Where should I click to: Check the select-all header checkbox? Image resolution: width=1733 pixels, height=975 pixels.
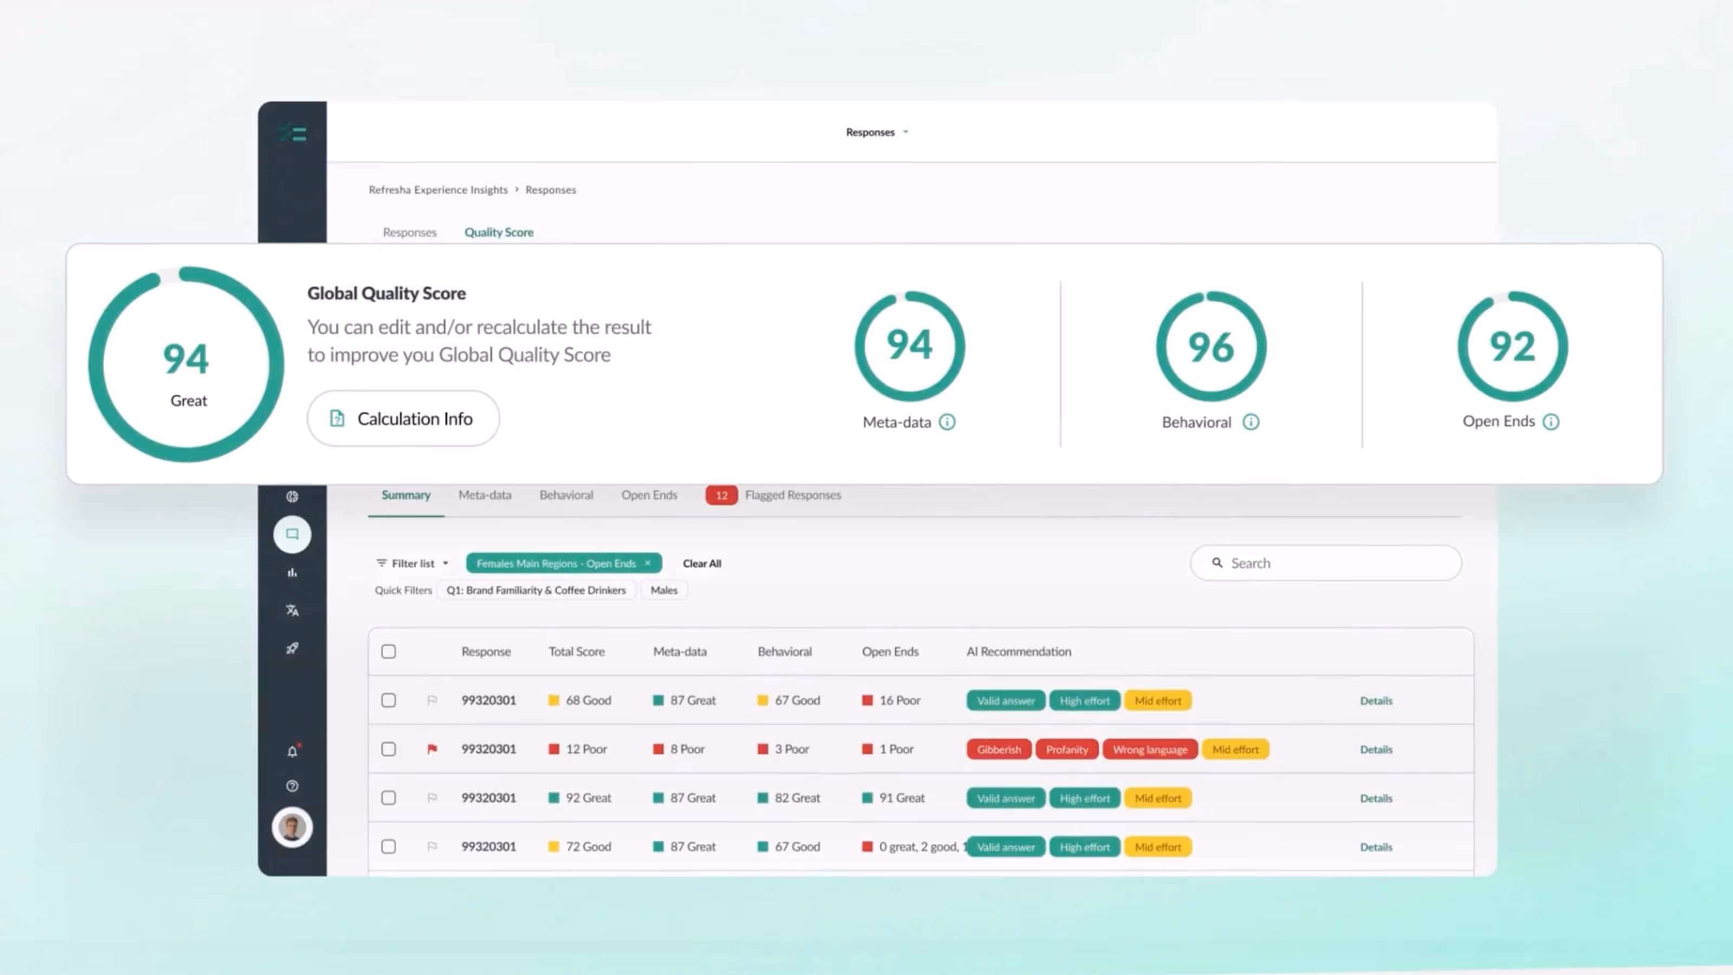[388, 651]
